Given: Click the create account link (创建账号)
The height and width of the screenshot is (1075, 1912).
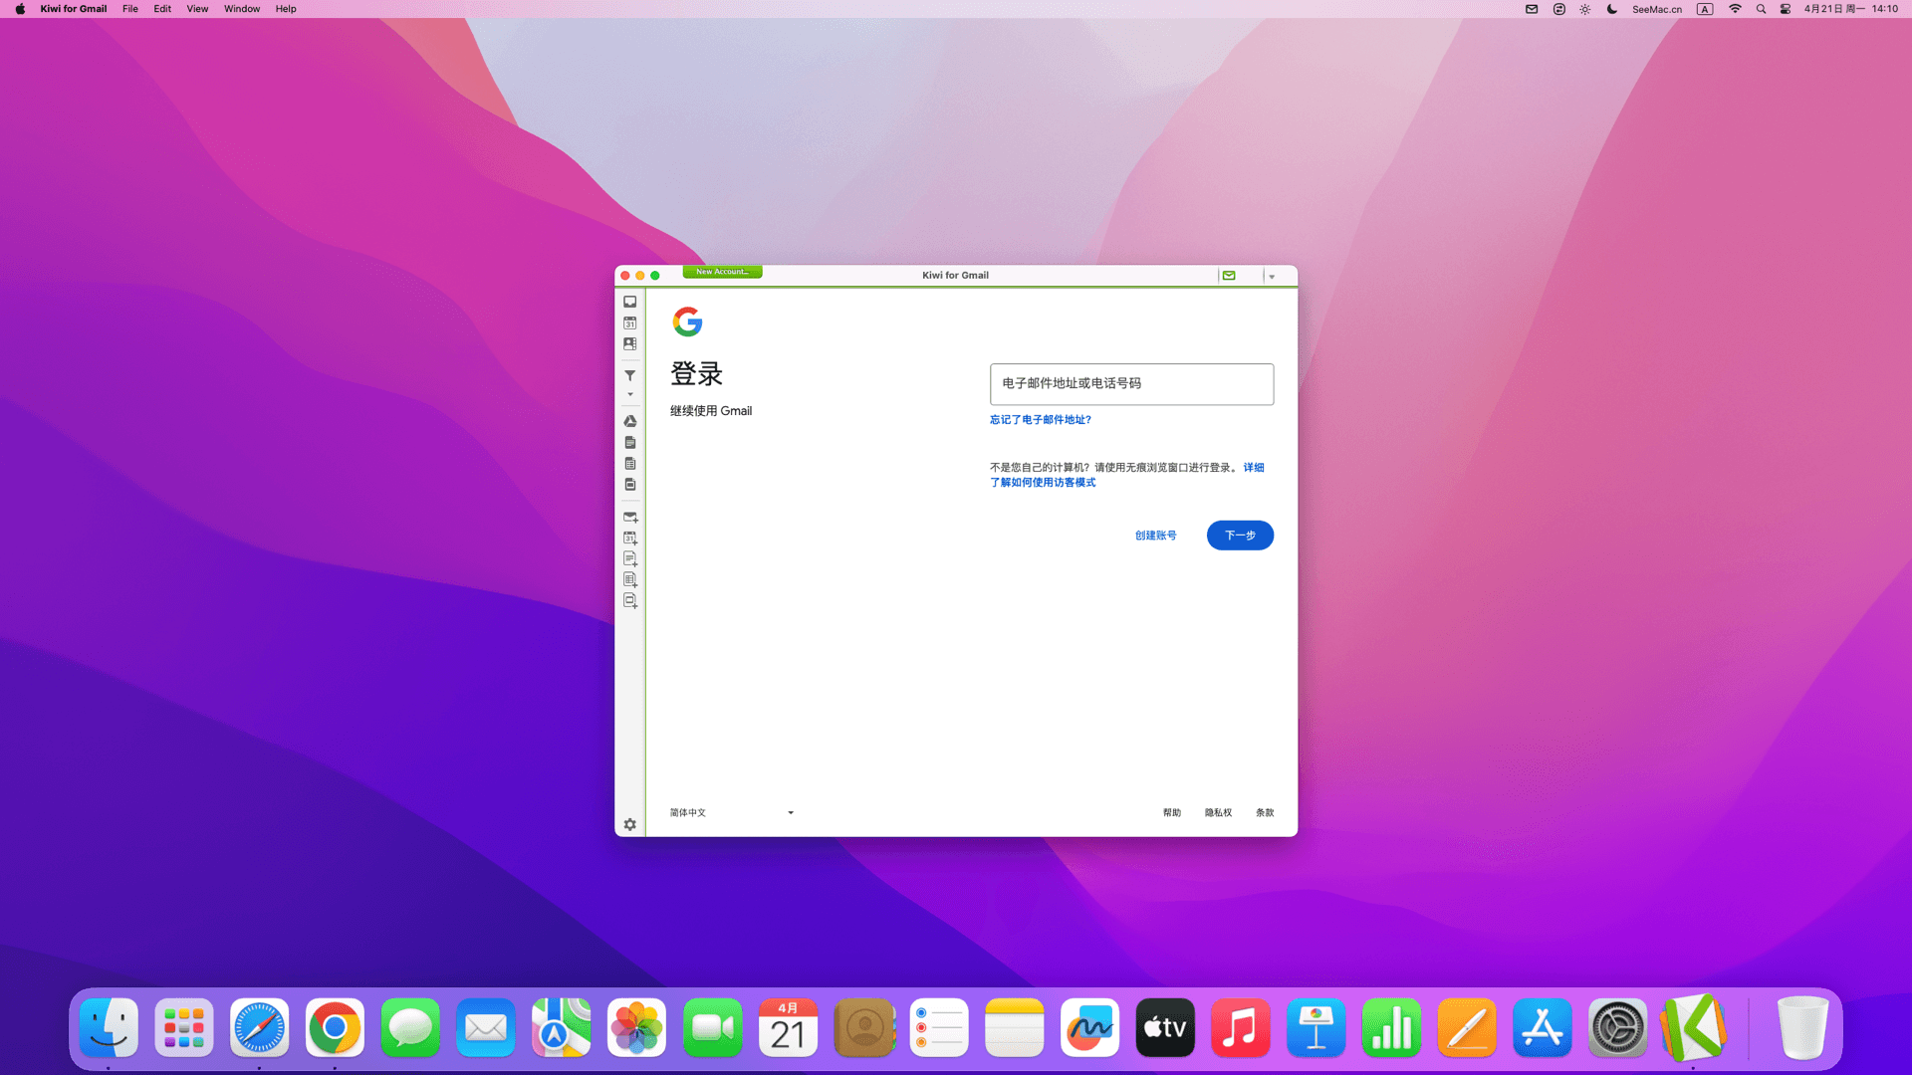Looking at the screenshot, I should coord(1155,536).
